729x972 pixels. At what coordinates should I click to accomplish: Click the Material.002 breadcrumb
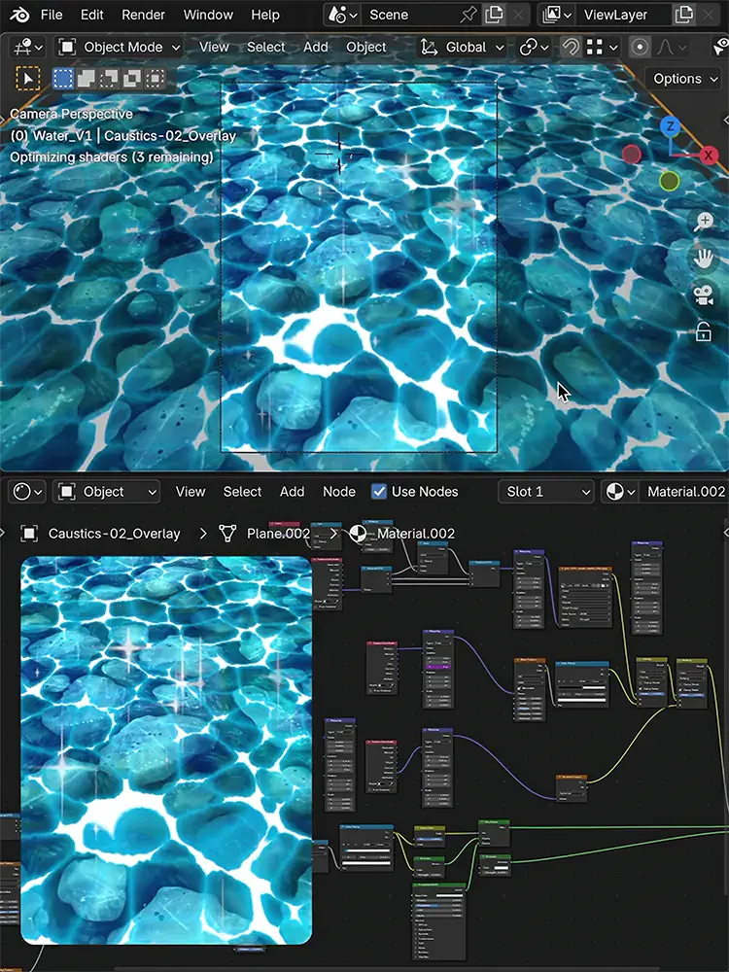[415, 534]
